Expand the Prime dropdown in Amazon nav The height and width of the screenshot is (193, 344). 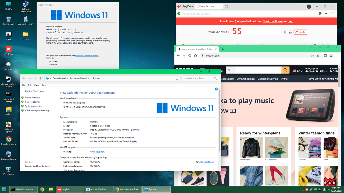tap(285, 79)
